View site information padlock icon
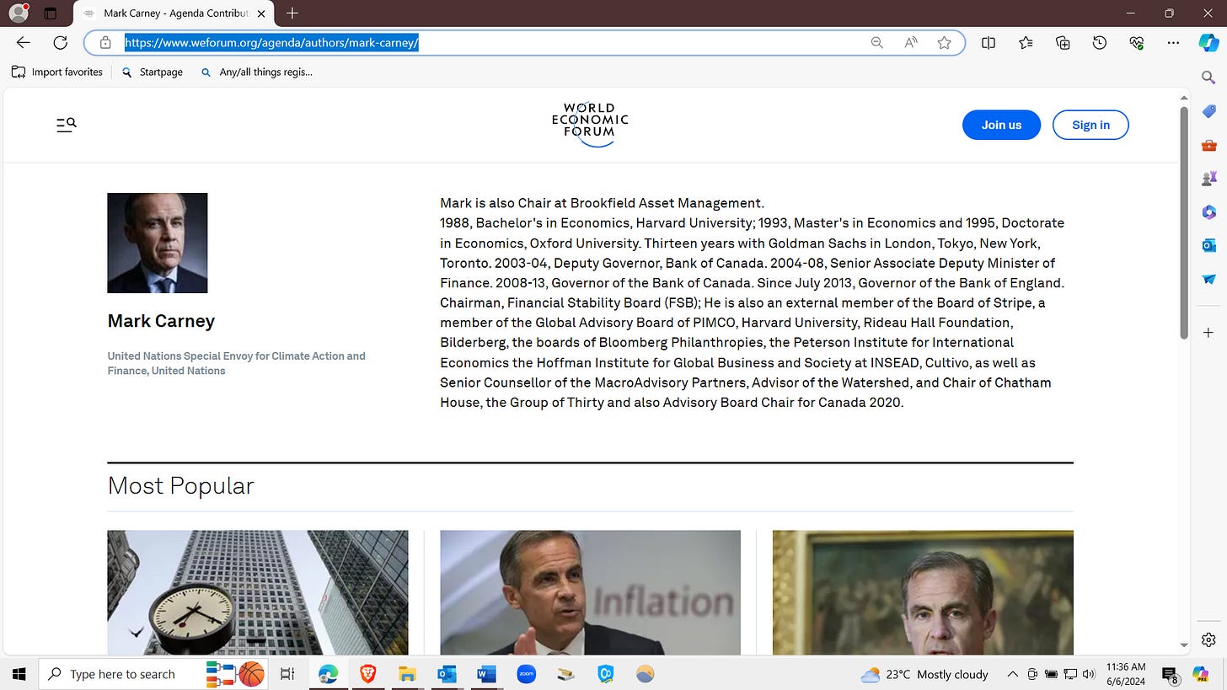Screen dimensions: 1227x690 (x=105, y=42)
